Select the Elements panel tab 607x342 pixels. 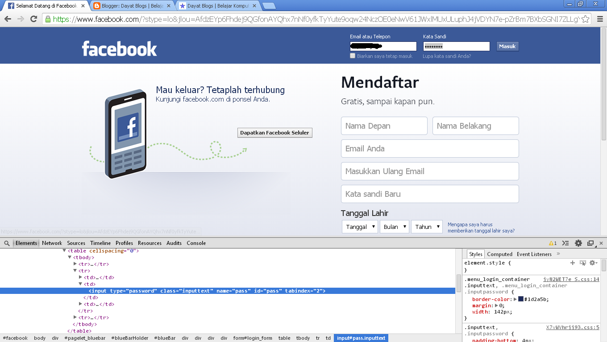point(26,243)
